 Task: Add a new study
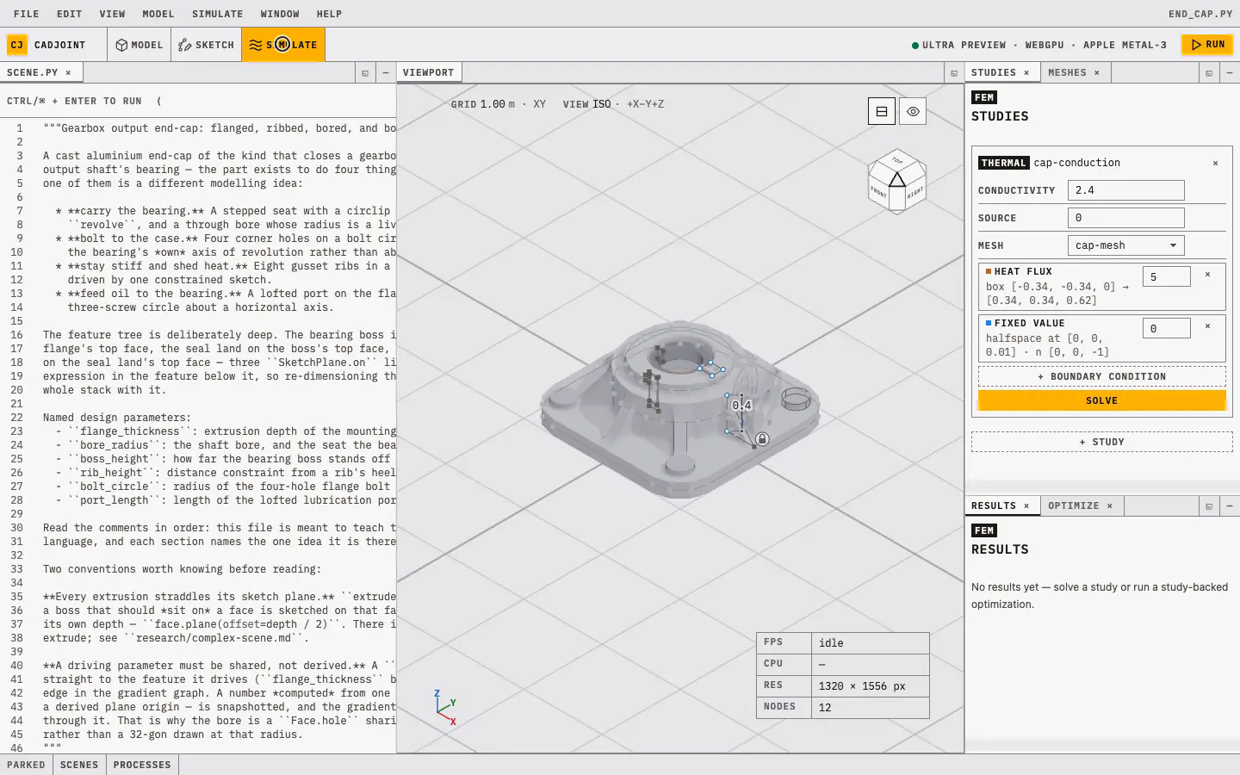[x=1101, y=442]
